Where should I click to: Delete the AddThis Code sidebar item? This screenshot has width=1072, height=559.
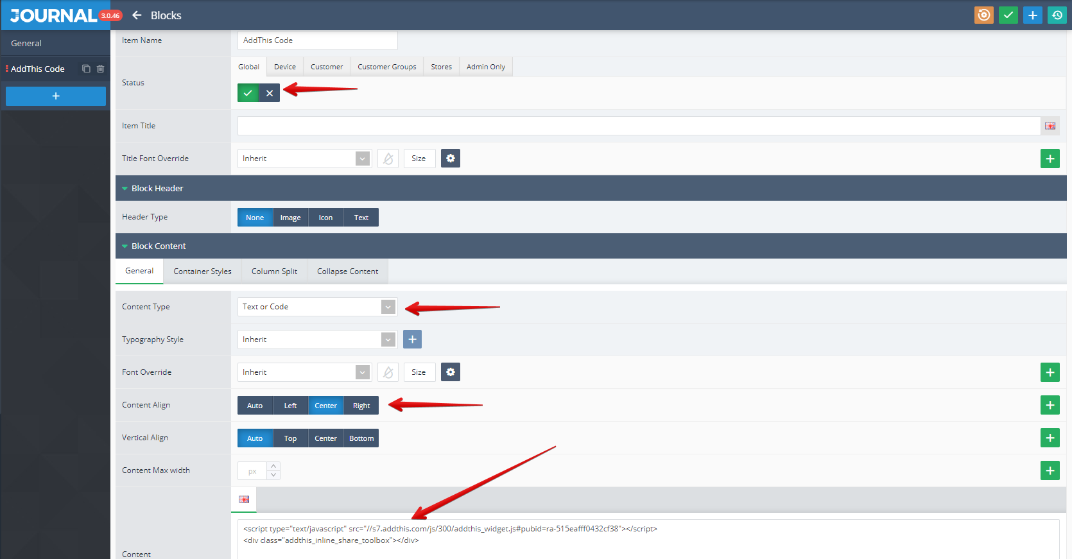[100, 69]
